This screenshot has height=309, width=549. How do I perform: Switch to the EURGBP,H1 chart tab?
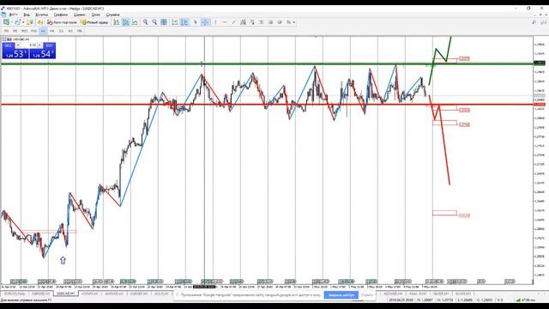(139, 294)
